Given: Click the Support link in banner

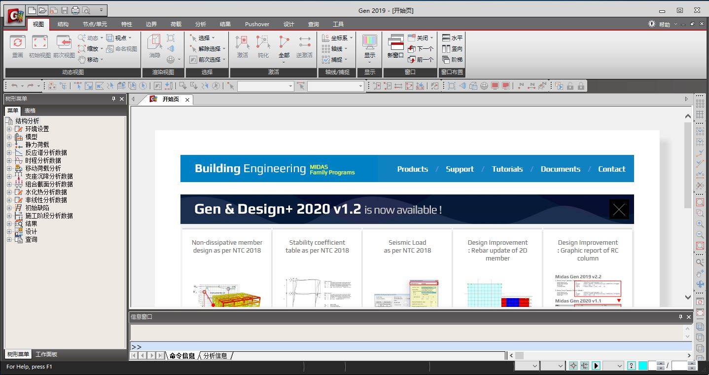Looking at the screenshot, I should pyautogui.click(x=460, y=169).
